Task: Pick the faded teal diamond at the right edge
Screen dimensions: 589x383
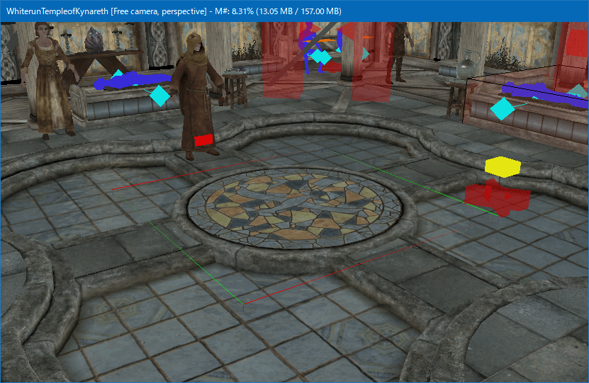Action: click(578, 92)
